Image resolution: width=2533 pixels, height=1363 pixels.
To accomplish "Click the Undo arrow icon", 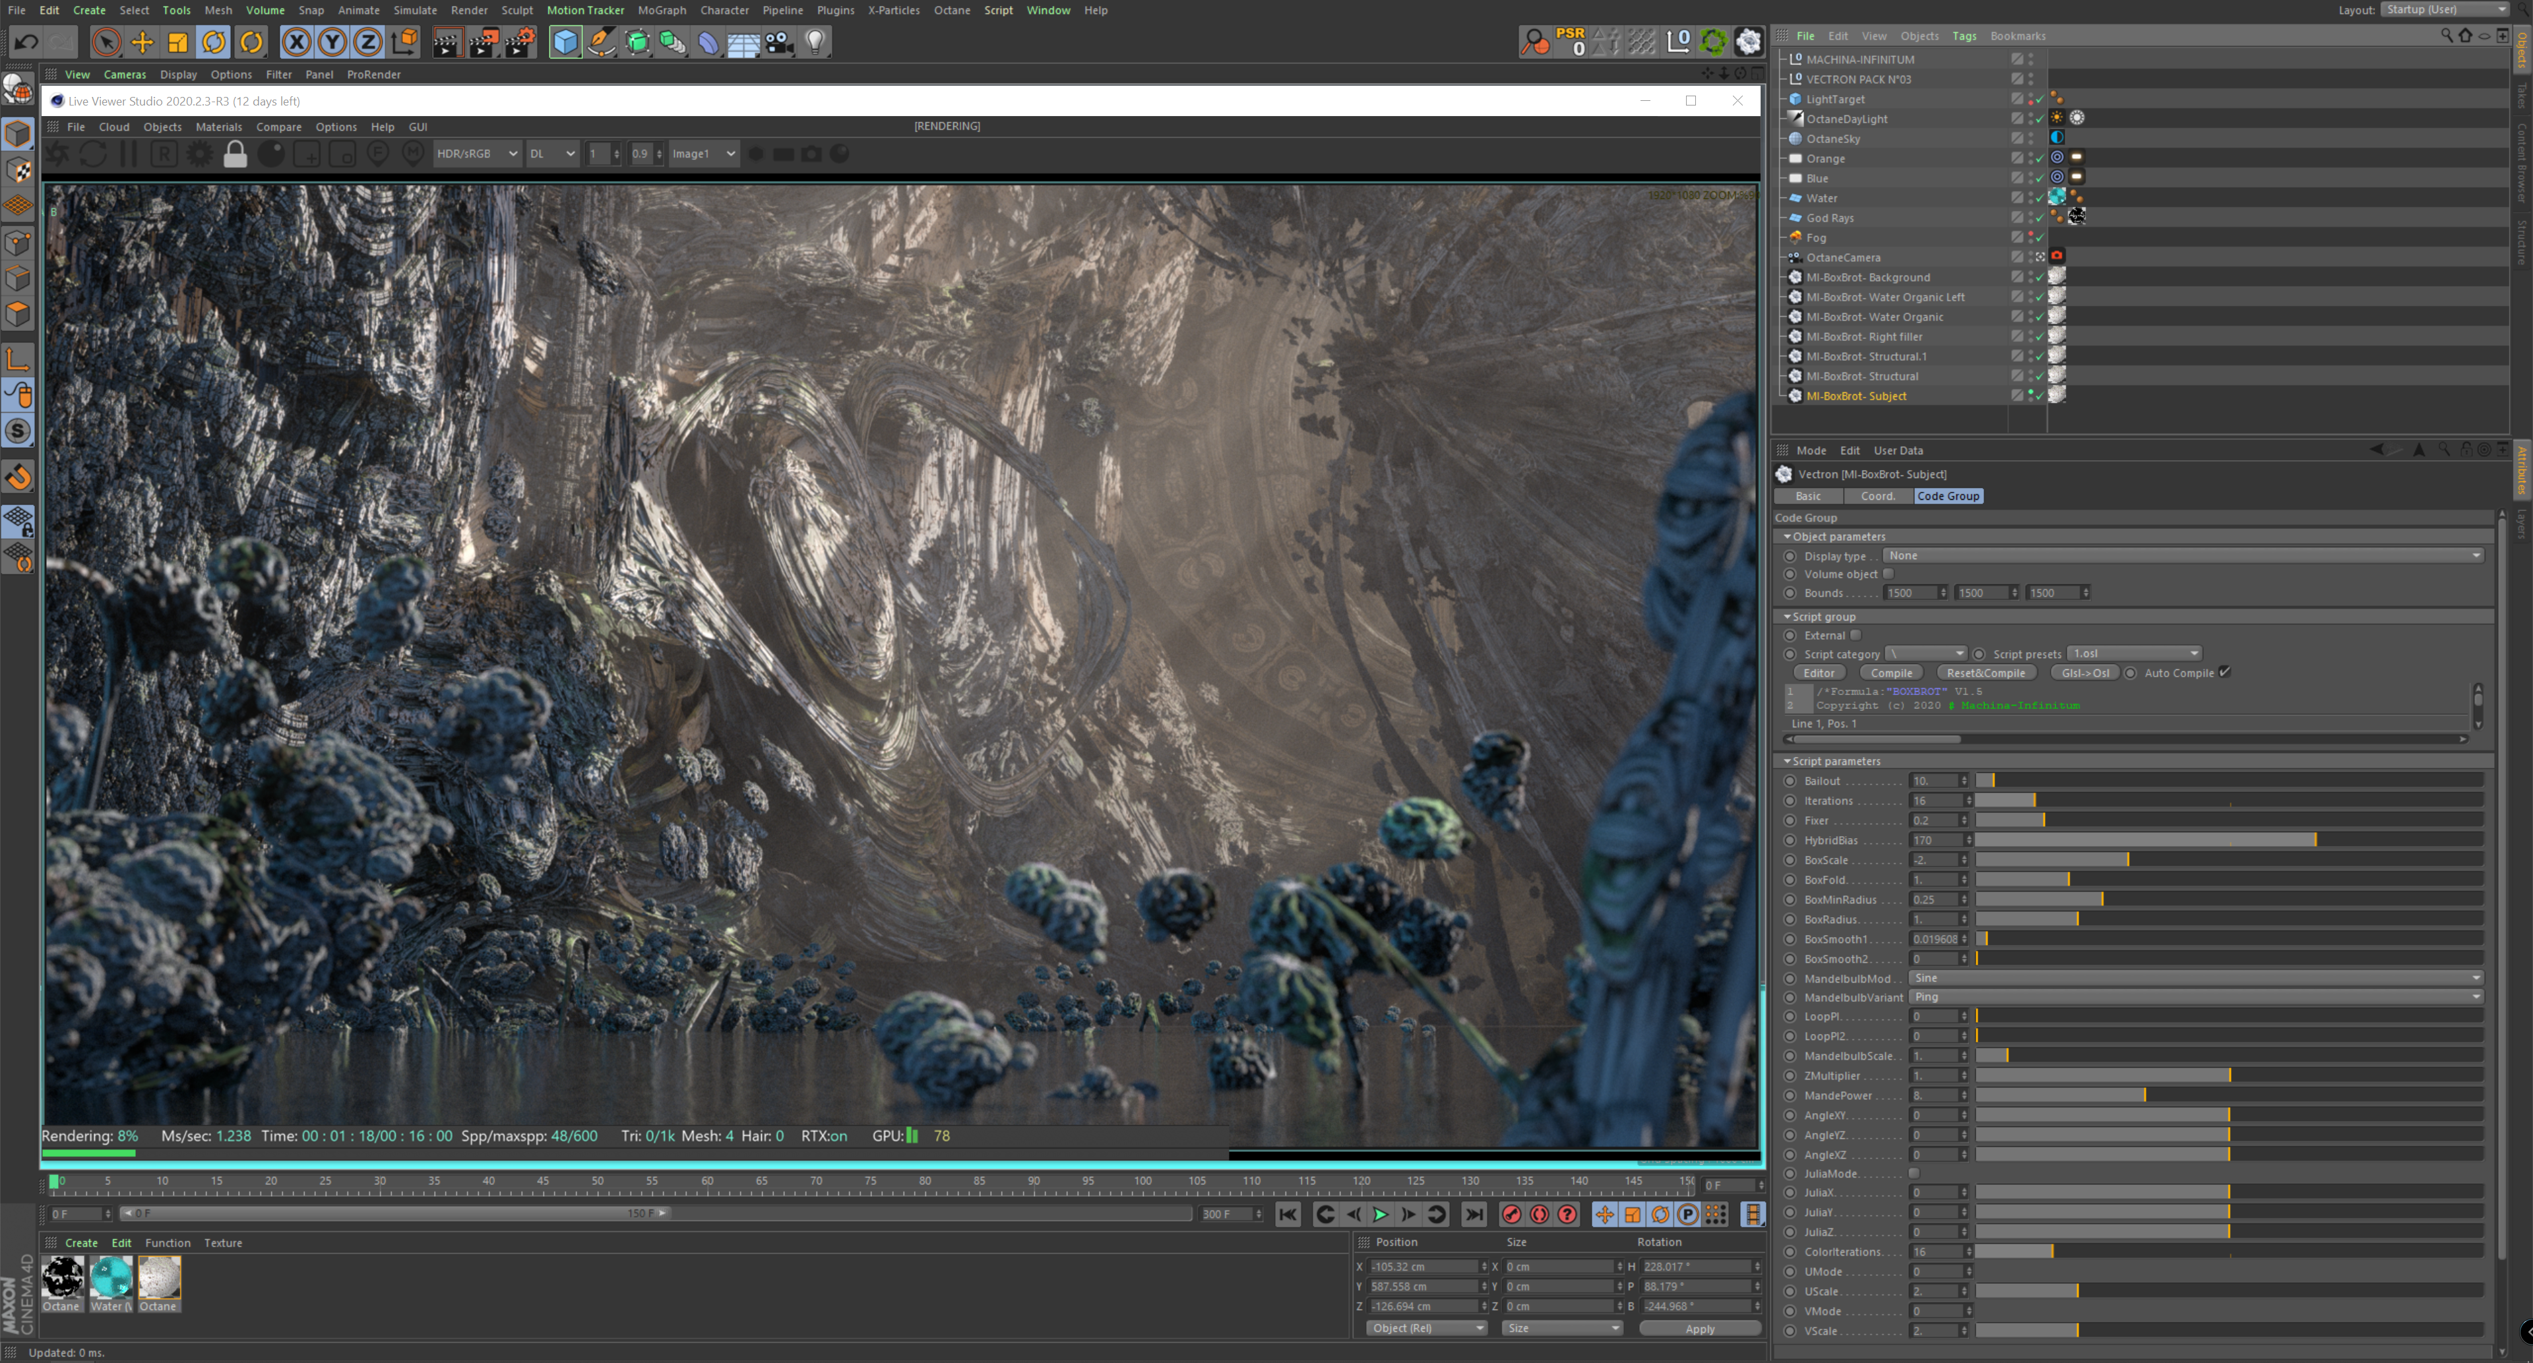I will [26, 42].
